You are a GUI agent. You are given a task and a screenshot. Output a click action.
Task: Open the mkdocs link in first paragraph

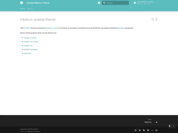pyautogui.click(x=27, y=28)
